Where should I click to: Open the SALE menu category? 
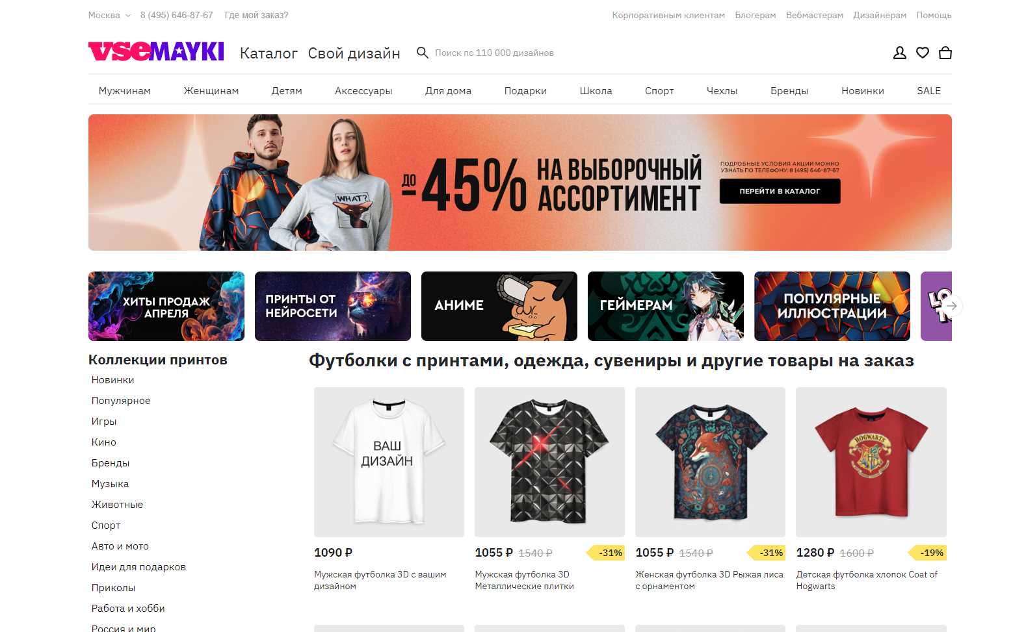click(x=928, y=91)
